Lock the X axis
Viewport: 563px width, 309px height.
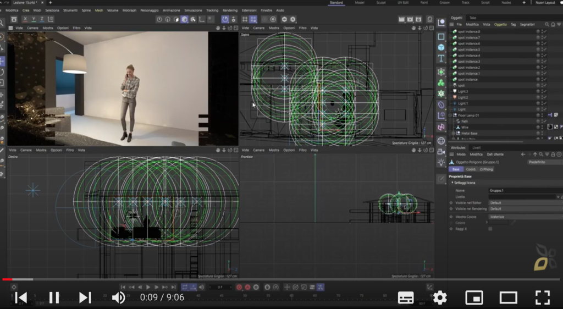tap(25, 19)
